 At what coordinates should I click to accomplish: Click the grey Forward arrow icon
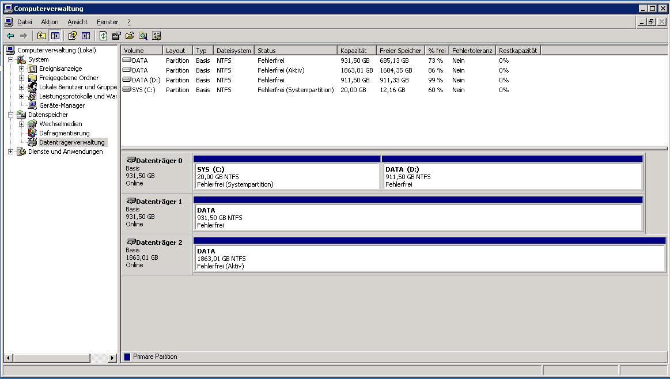[x=24, y=36]
